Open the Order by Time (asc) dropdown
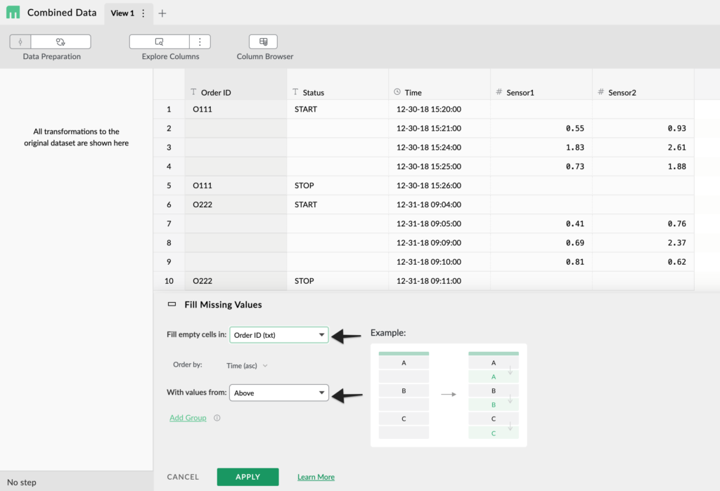Viewport: 720px width, 491px height. 247,366
